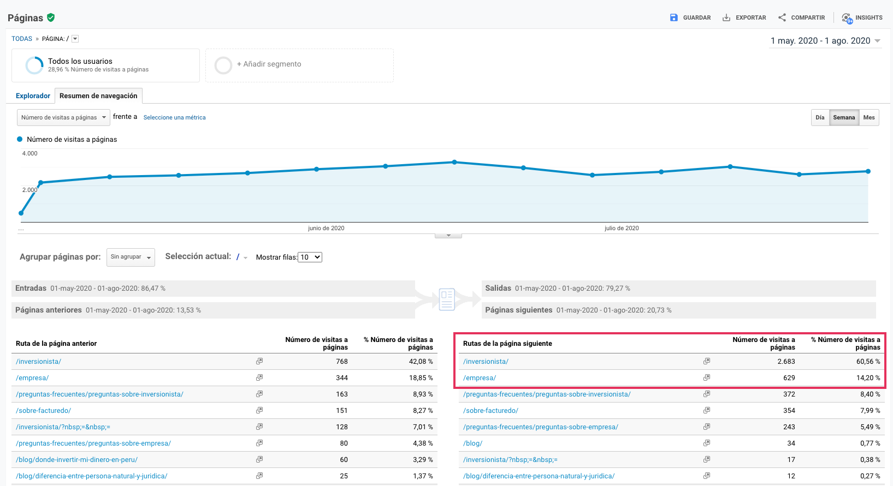Click the last data point of the chart
The image size is (893, 486).
pos(868,171)
